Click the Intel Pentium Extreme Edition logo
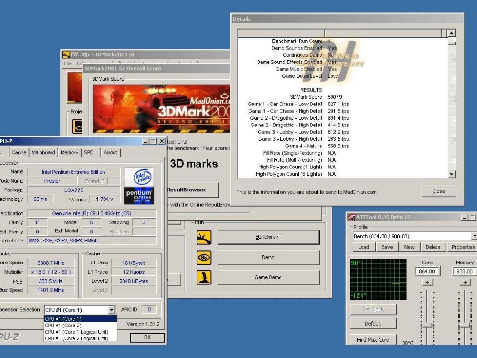477x358 pixels. (139, 186)
